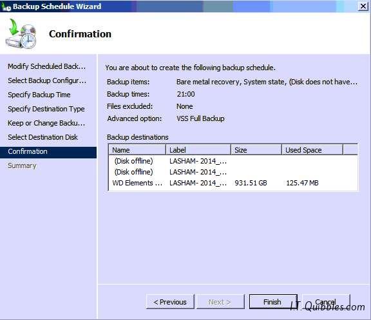Open the Modify Scheduled Backup step
Image resolution: width=371 pixels, height=320 pixels.
pos(46,66)
